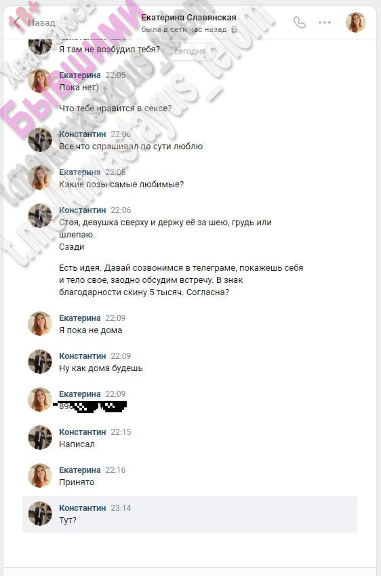Screen dimensions: 381x576
Task: Open profile photo thumbnail in top-right corner
Action: (x=356, y=22)
